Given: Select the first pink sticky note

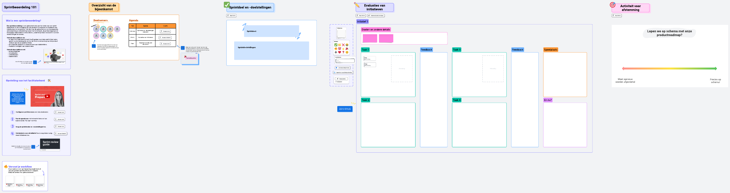Looking at the screenshot, I should (x=370, y=38).
